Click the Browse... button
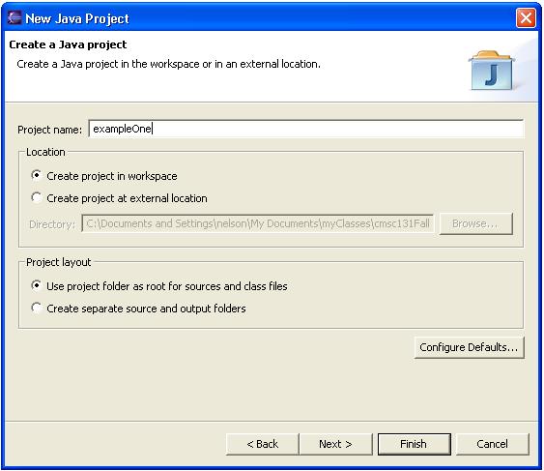Viewport: 544px width, 471px height. [475, 223]
